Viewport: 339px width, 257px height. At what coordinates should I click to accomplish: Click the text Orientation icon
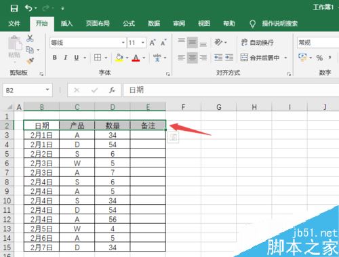(218, 42)
